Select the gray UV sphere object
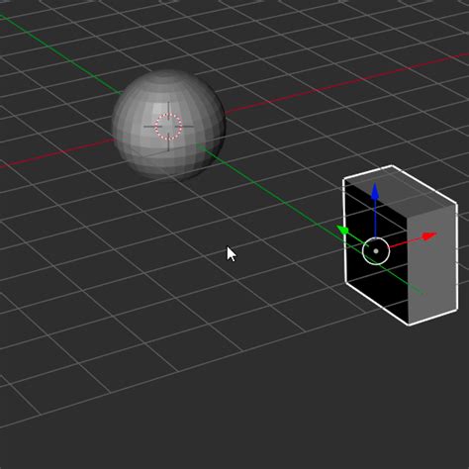This screenshot has width=469, height=469. click(x=168, y=125)
